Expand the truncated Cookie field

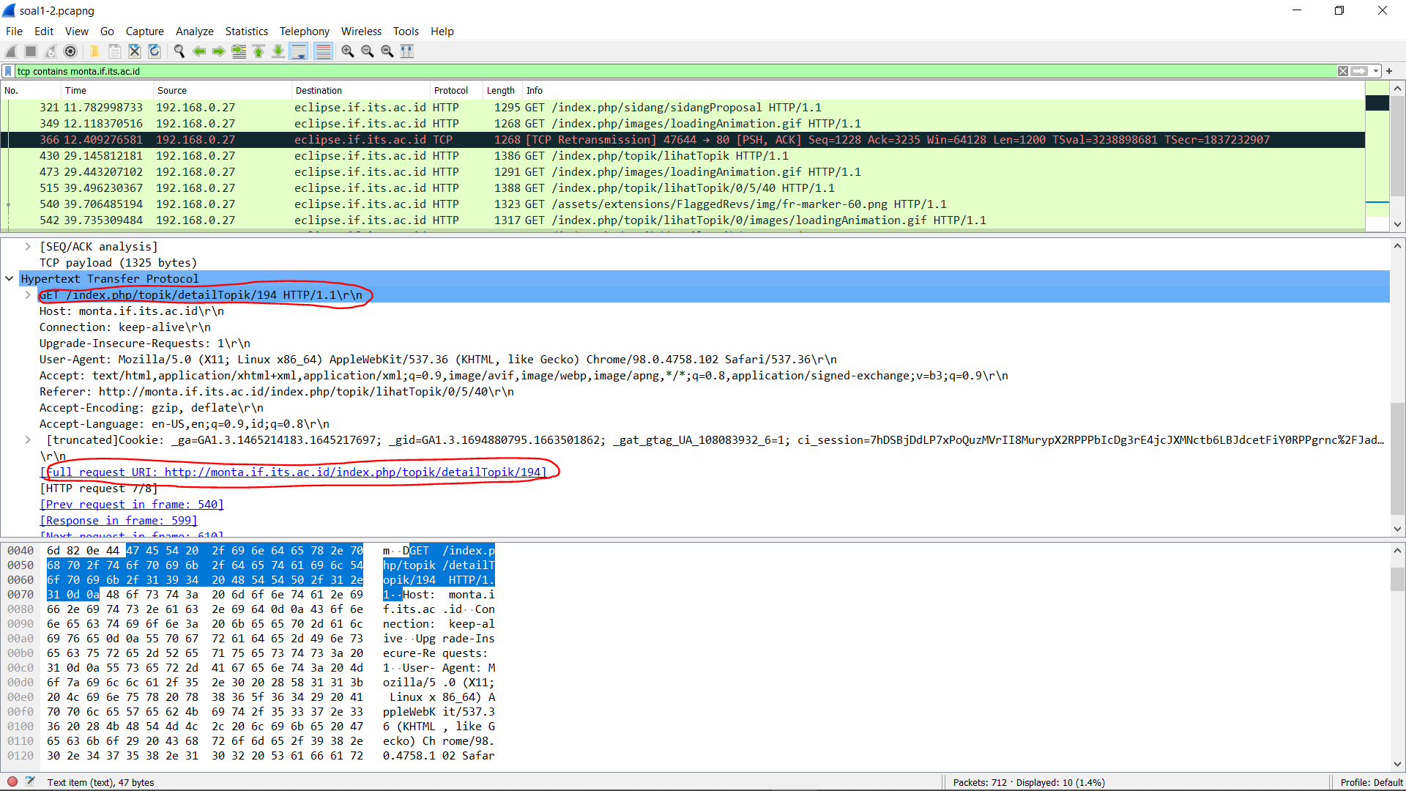coord(28,440)
